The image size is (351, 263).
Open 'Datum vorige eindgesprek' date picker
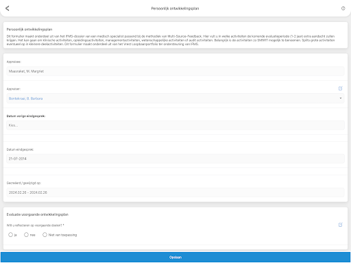(175, 125)
